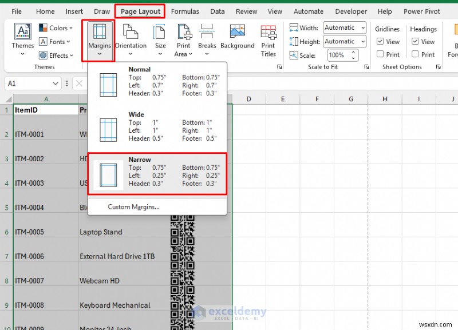Switch to the Data tab
Image resolution: width=458 pixels, height=330 pixels.
pyautogui.click(x=218, y=11)
